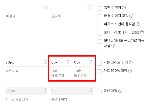Enable the 섹션 고정 checkbox

coord(99,92)
